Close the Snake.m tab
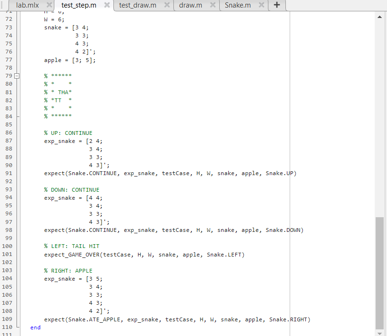Viewport: 387px width, 336px height. [261, 5]
